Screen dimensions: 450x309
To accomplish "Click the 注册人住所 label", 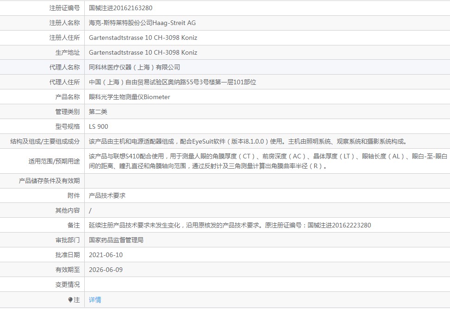I will (64, 38).
